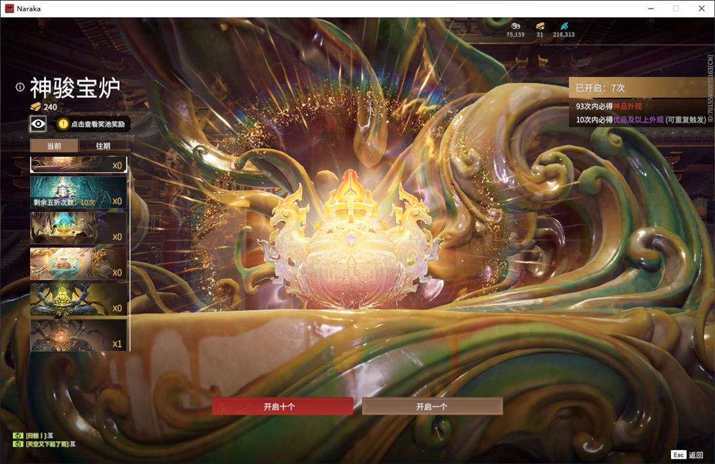
Task: Click the 75,159 currency amount
Action: pyautogui.click(x=515, y=35)
